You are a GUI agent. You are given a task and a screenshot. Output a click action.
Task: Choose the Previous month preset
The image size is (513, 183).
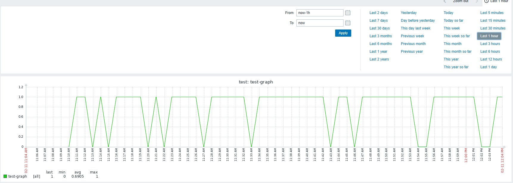tap(413, 44)
